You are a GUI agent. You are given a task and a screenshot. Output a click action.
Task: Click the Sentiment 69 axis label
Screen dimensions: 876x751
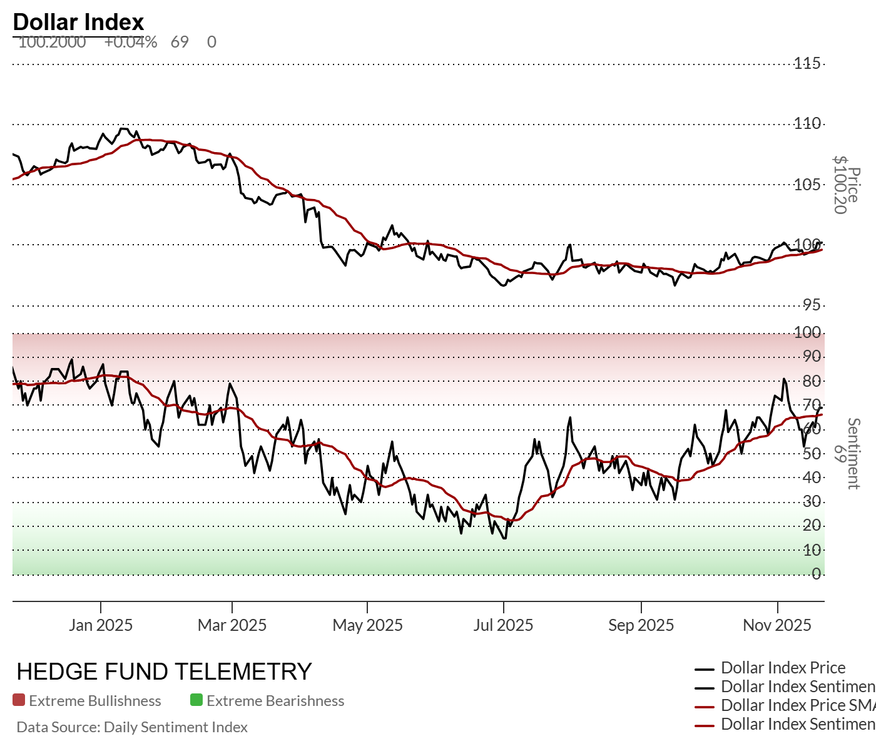coord(847,454)
